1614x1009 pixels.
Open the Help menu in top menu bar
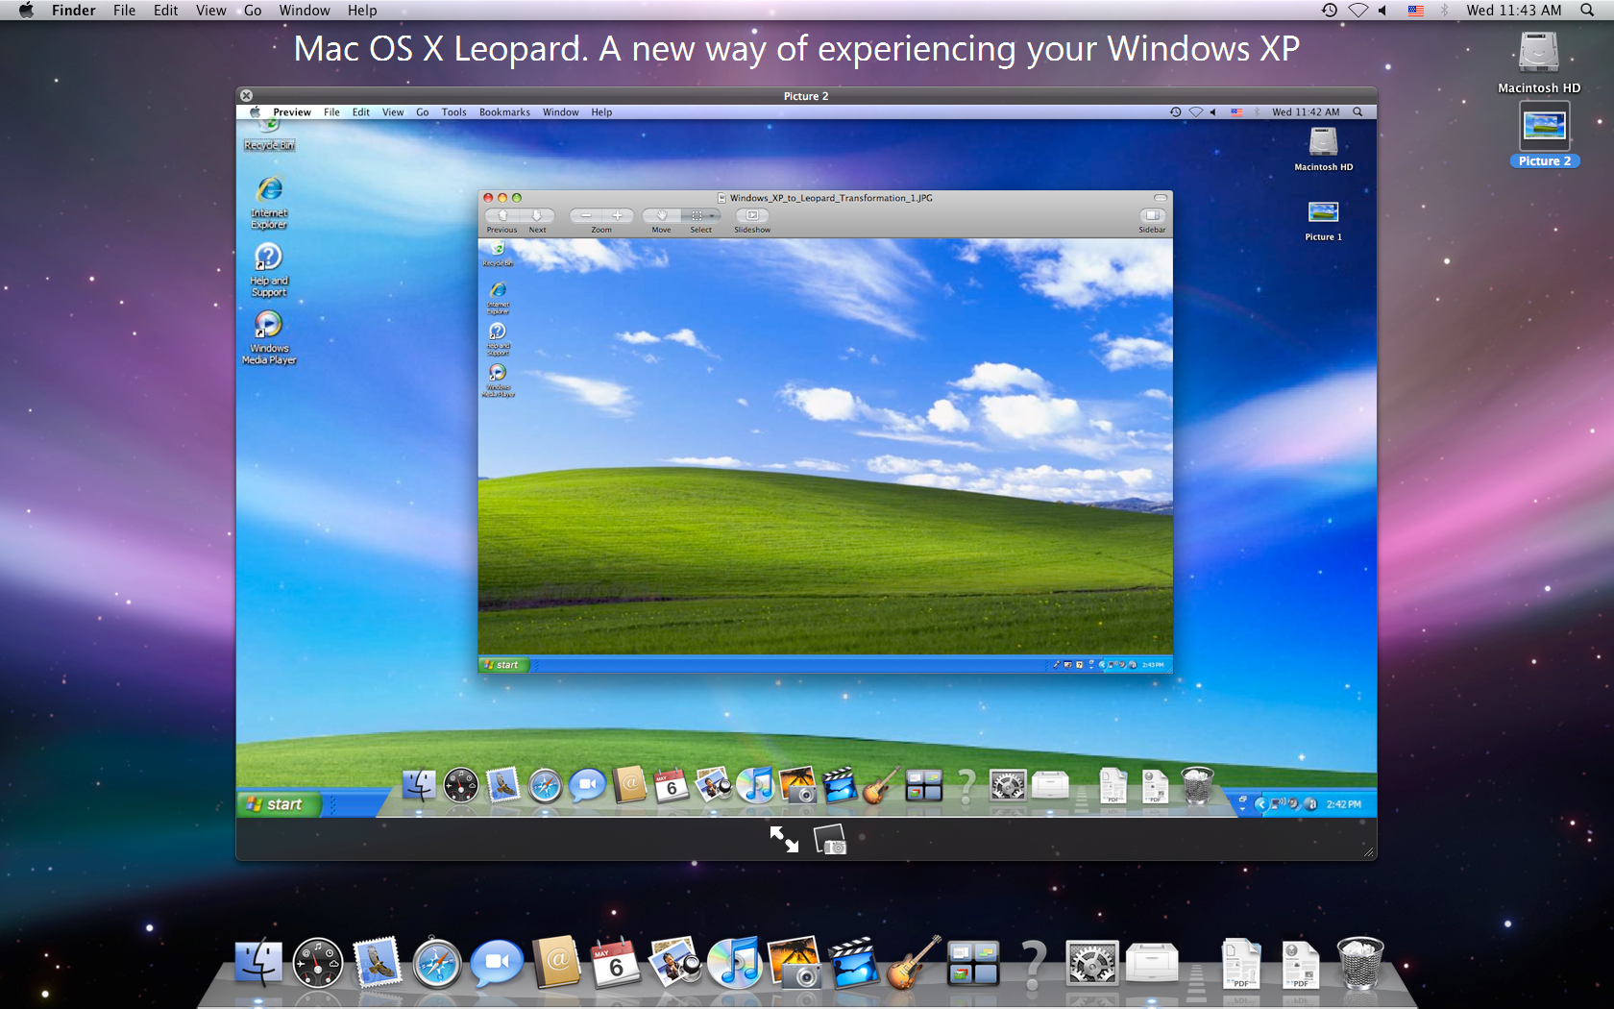[x=362, y=10]
